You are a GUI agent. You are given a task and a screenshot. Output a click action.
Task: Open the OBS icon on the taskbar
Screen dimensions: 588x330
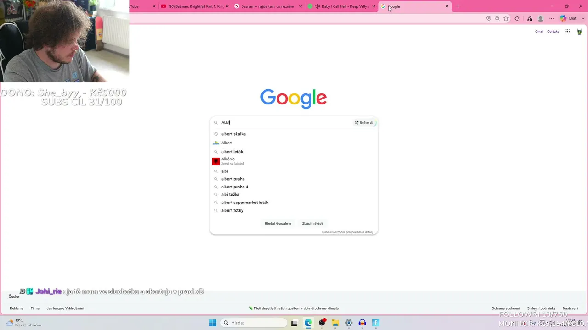[322, 323]
